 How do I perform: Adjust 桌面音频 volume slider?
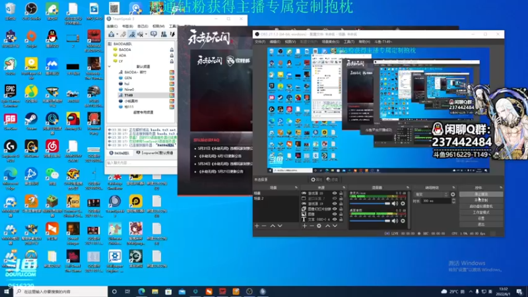370,220
